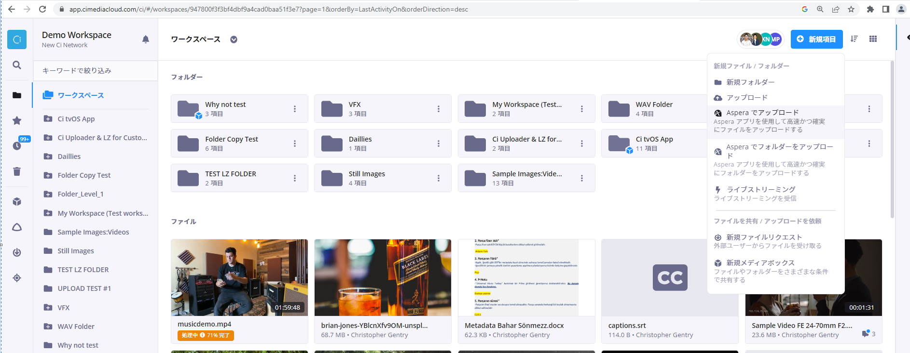Choose Aspera でフォルダーをアップロード option
Viewport: 910px width, 353px height.
(x=776, y=159)
